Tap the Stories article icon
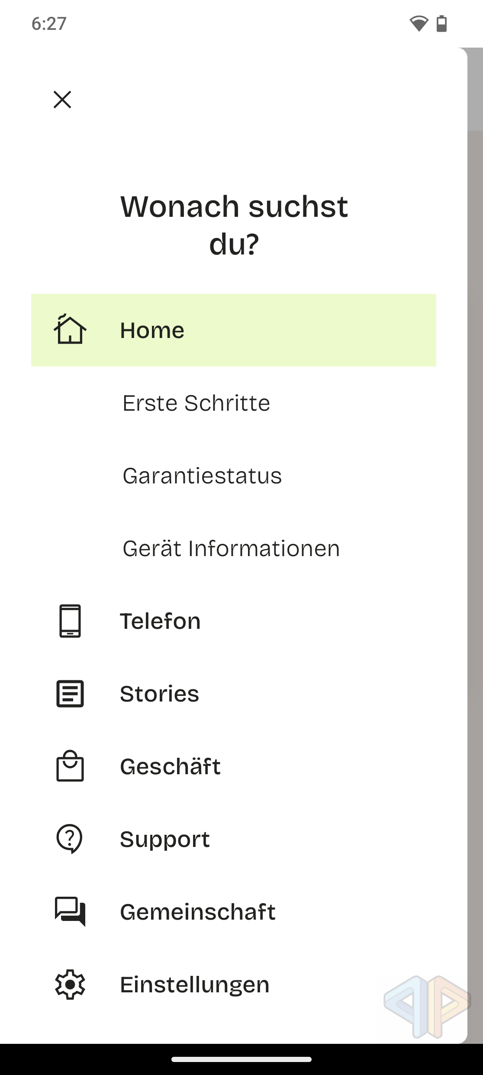 click(x=70, y=694)
